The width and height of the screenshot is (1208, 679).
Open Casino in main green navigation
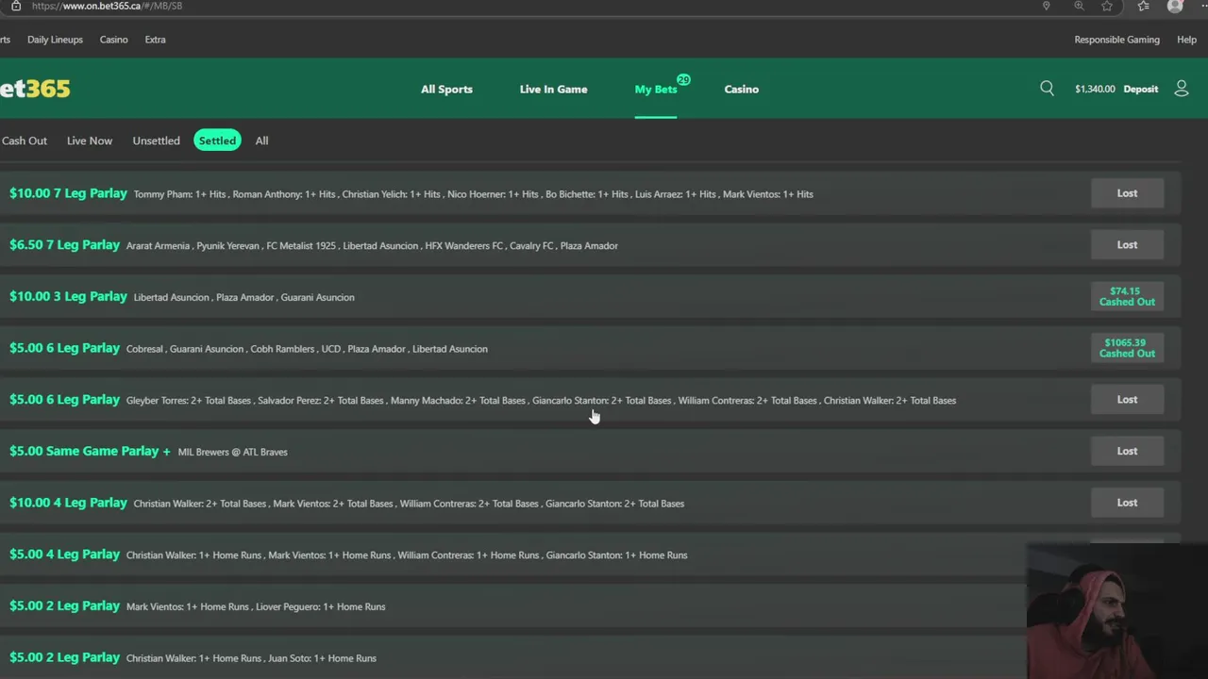[741, 89]
